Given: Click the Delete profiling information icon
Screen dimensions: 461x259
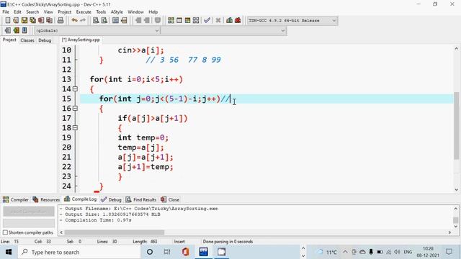Looking at the screenshot, I should click(x=238, y=20).
